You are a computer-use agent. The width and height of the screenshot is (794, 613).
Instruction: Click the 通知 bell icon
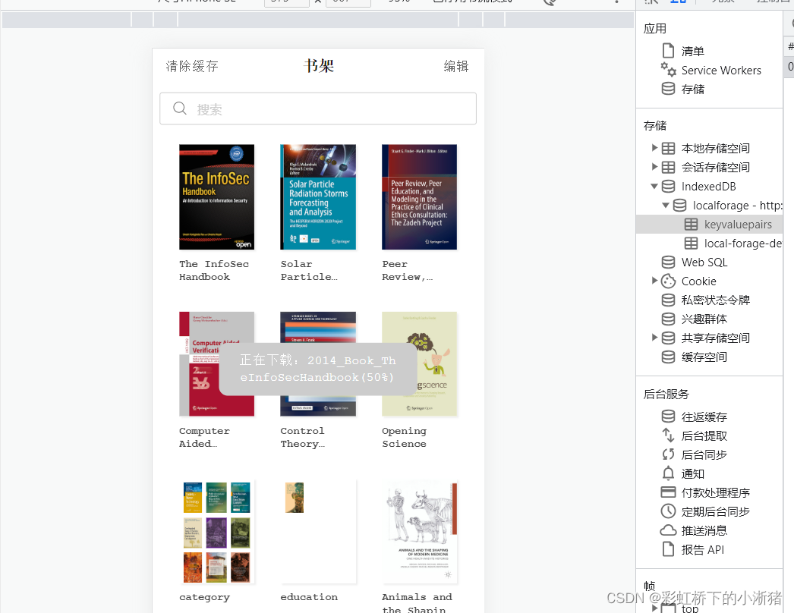(x=668, y=473)
